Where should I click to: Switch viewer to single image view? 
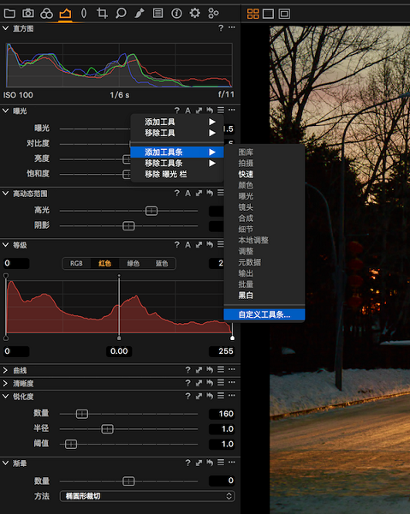click(268, 14)
